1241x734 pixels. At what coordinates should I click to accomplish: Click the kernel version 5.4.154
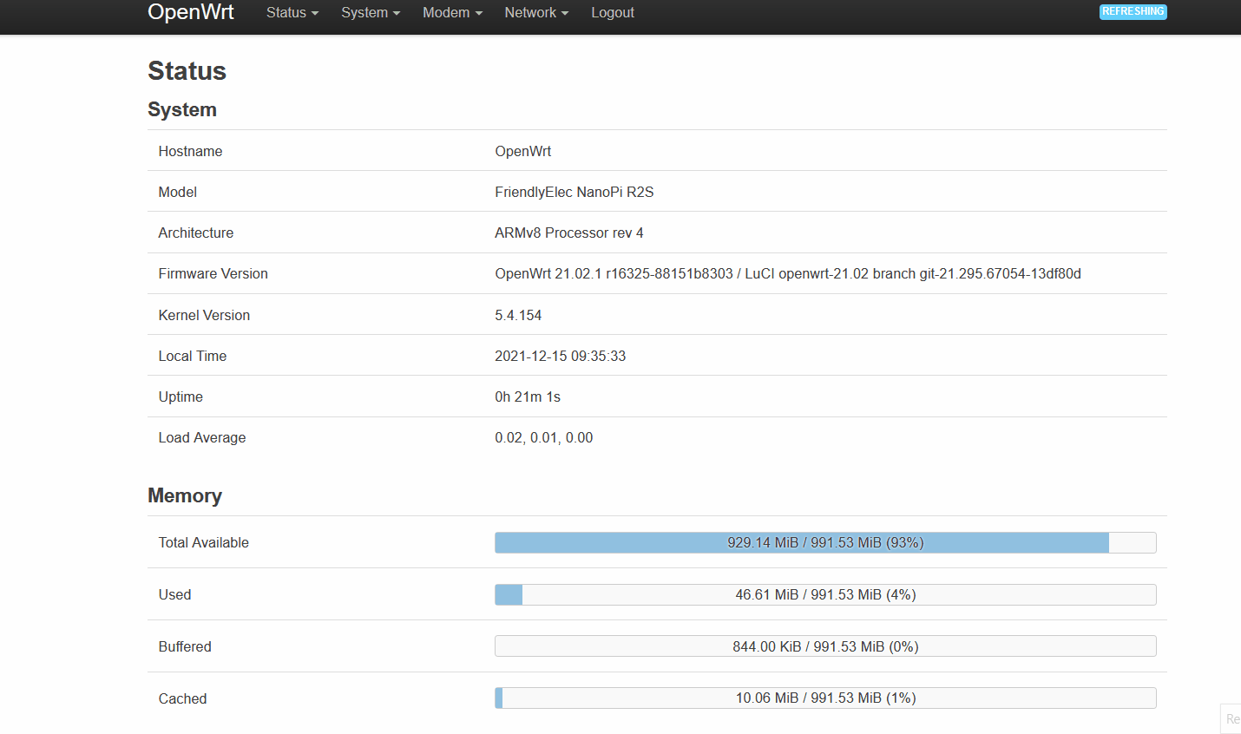518,315
